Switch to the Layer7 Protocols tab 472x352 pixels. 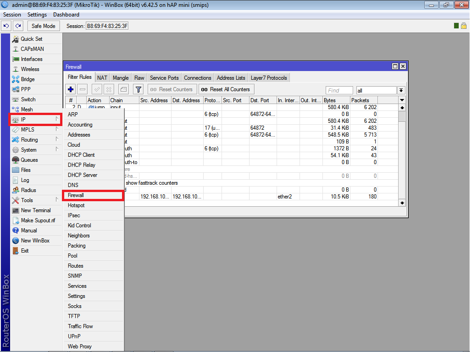[x=269, y=77]
